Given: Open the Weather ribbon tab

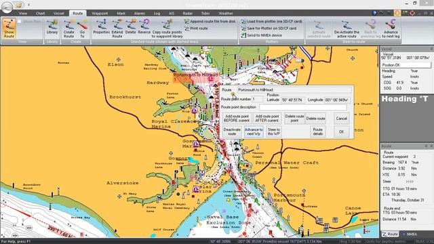Looking at the screenshot, I should coord(226,14).
